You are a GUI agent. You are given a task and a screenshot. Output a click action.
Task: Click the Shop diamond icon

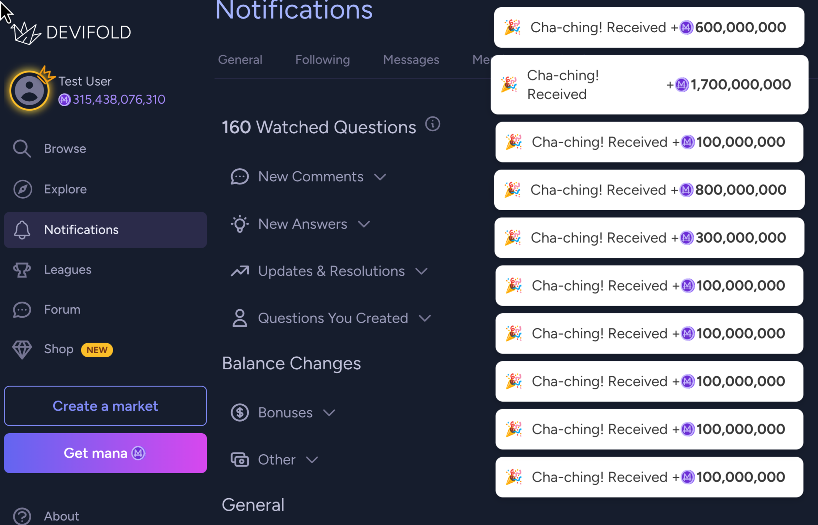pos(22,349)
